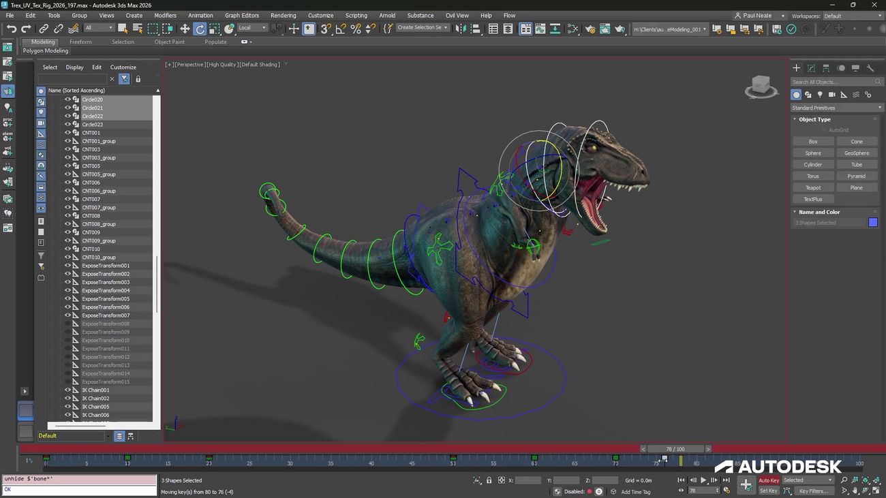Collapse the Object Type rollout
The width and height of the screenshot is (886, 498).
coord(814,119)
